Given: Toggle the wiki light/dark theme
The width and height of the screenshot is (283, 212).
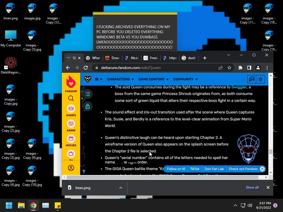Looking at the screenshot, I should [260, 79].
